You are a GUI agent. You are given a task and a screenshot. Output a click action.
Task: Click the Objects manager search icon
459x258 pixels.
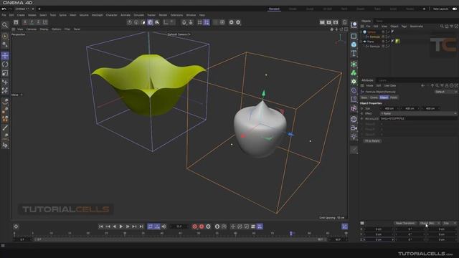pos(442,27)
